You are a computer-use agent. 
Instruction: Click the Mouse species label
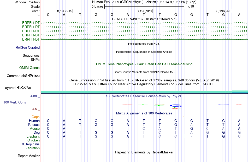(x=34, y=129)
